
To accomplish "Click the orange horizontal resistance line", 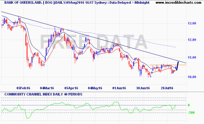I will (168, 65).
